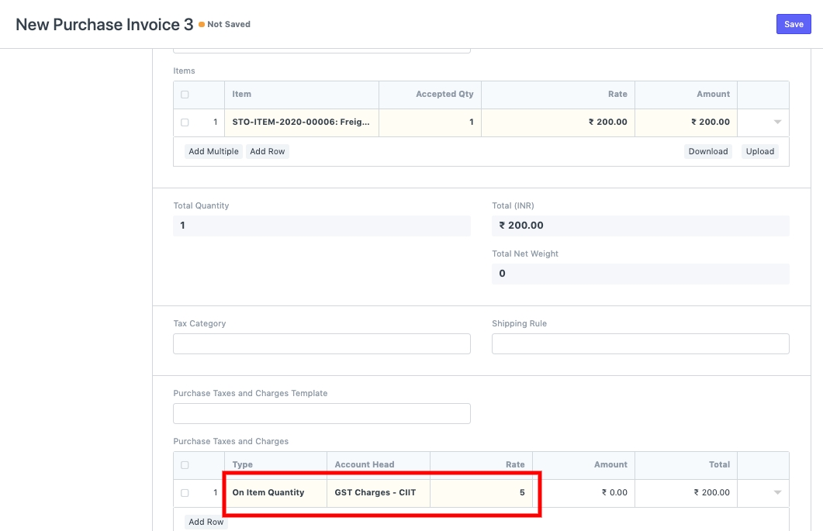Click Add Multiple under Items

(213, 152)
